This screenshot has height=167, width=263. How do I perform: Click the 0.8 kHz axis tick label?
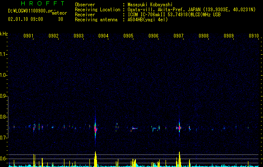click(3, 117)
